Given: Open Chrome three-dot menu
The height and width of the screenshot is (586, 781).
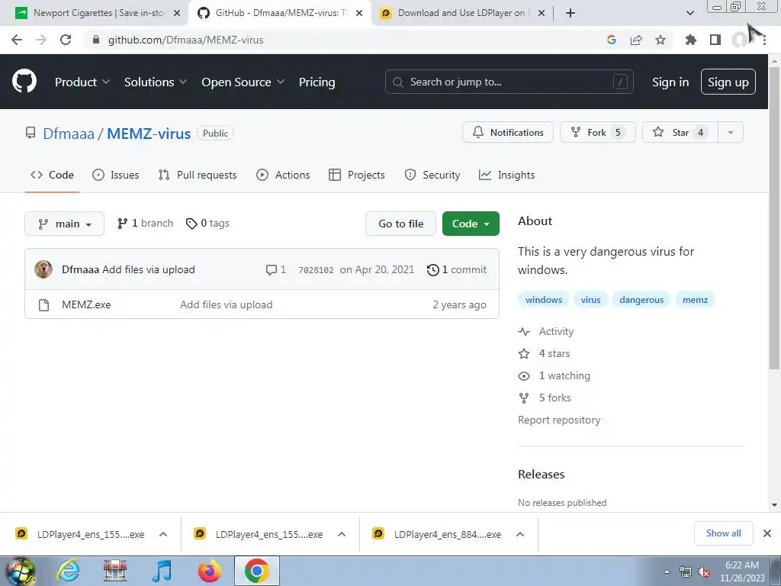Looking at the screenshot, I should [x=764, y=40].
